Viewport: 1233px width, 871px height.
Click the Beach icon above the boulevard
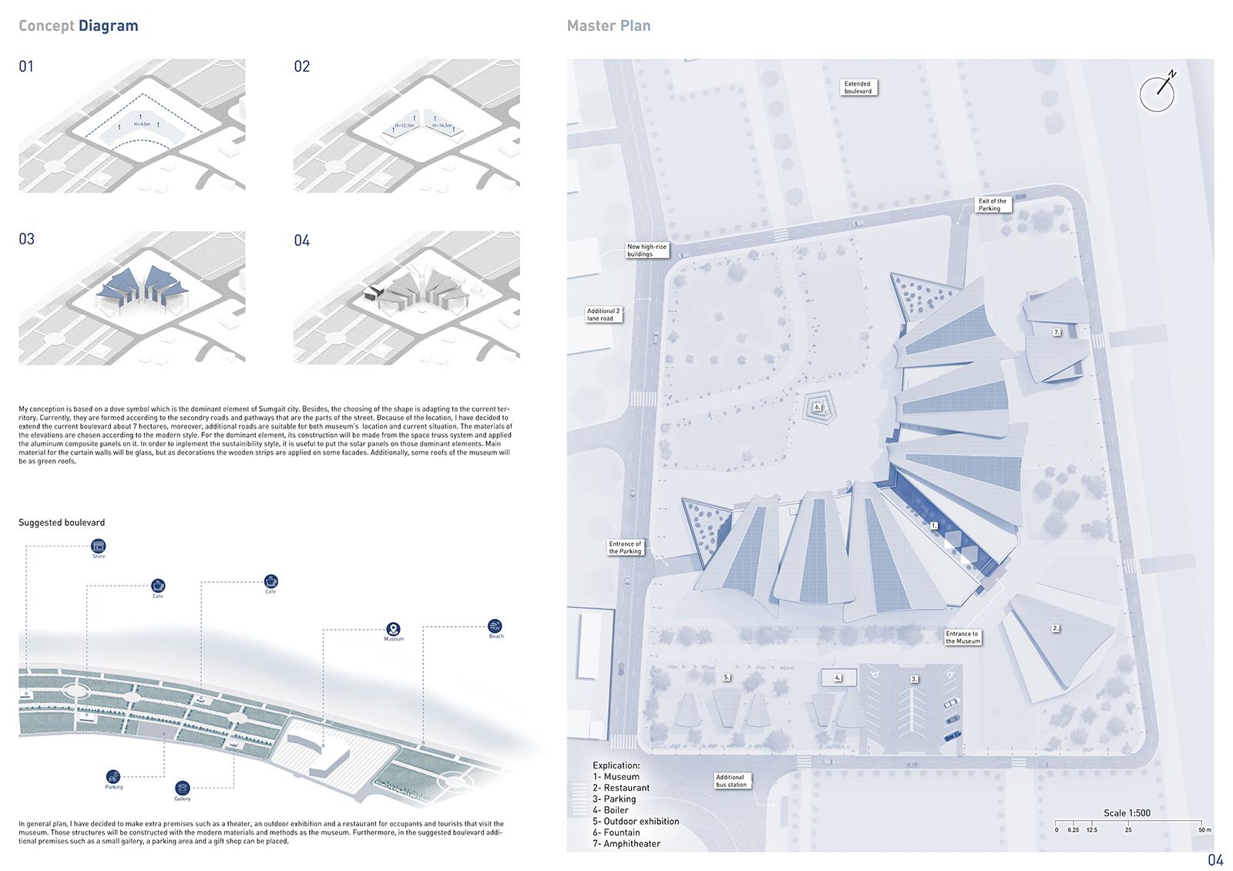tap(496, 626)
